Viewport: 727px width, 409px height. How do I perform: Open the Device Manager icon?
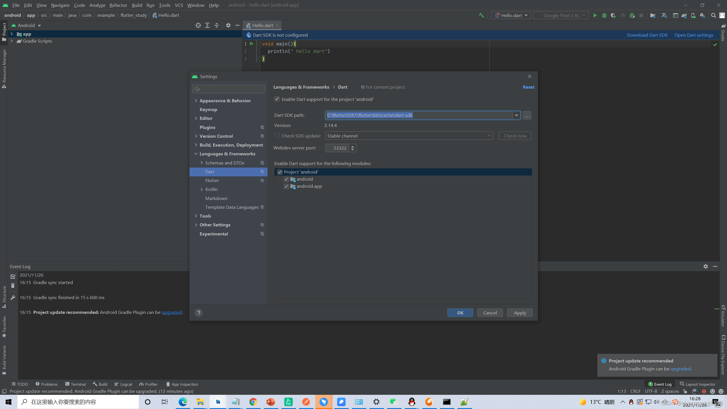coord(693,15)
